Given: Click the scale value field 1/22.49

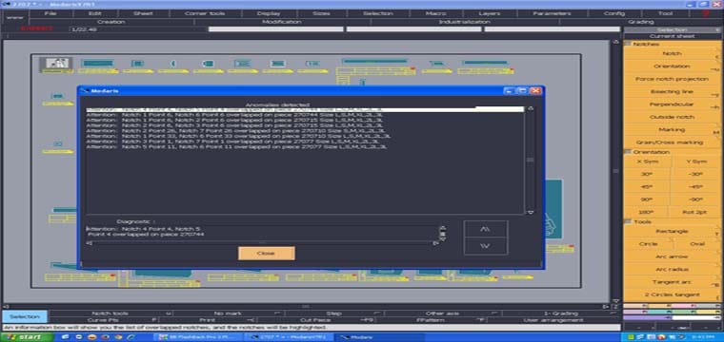Looking at the screenshot, I should pyautogui.click(x=137, y=29).
